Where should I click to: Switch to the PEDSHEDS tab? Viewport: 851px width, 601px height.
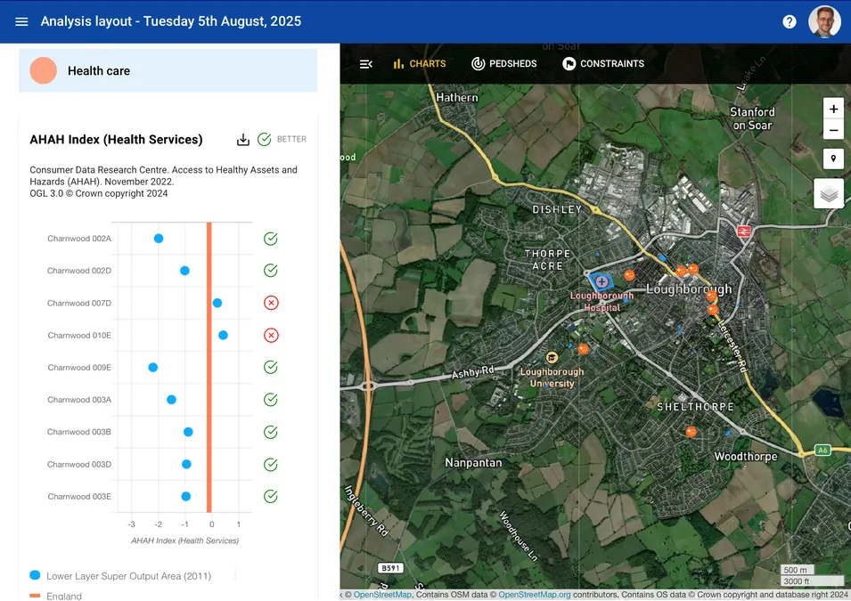(504, 63)
